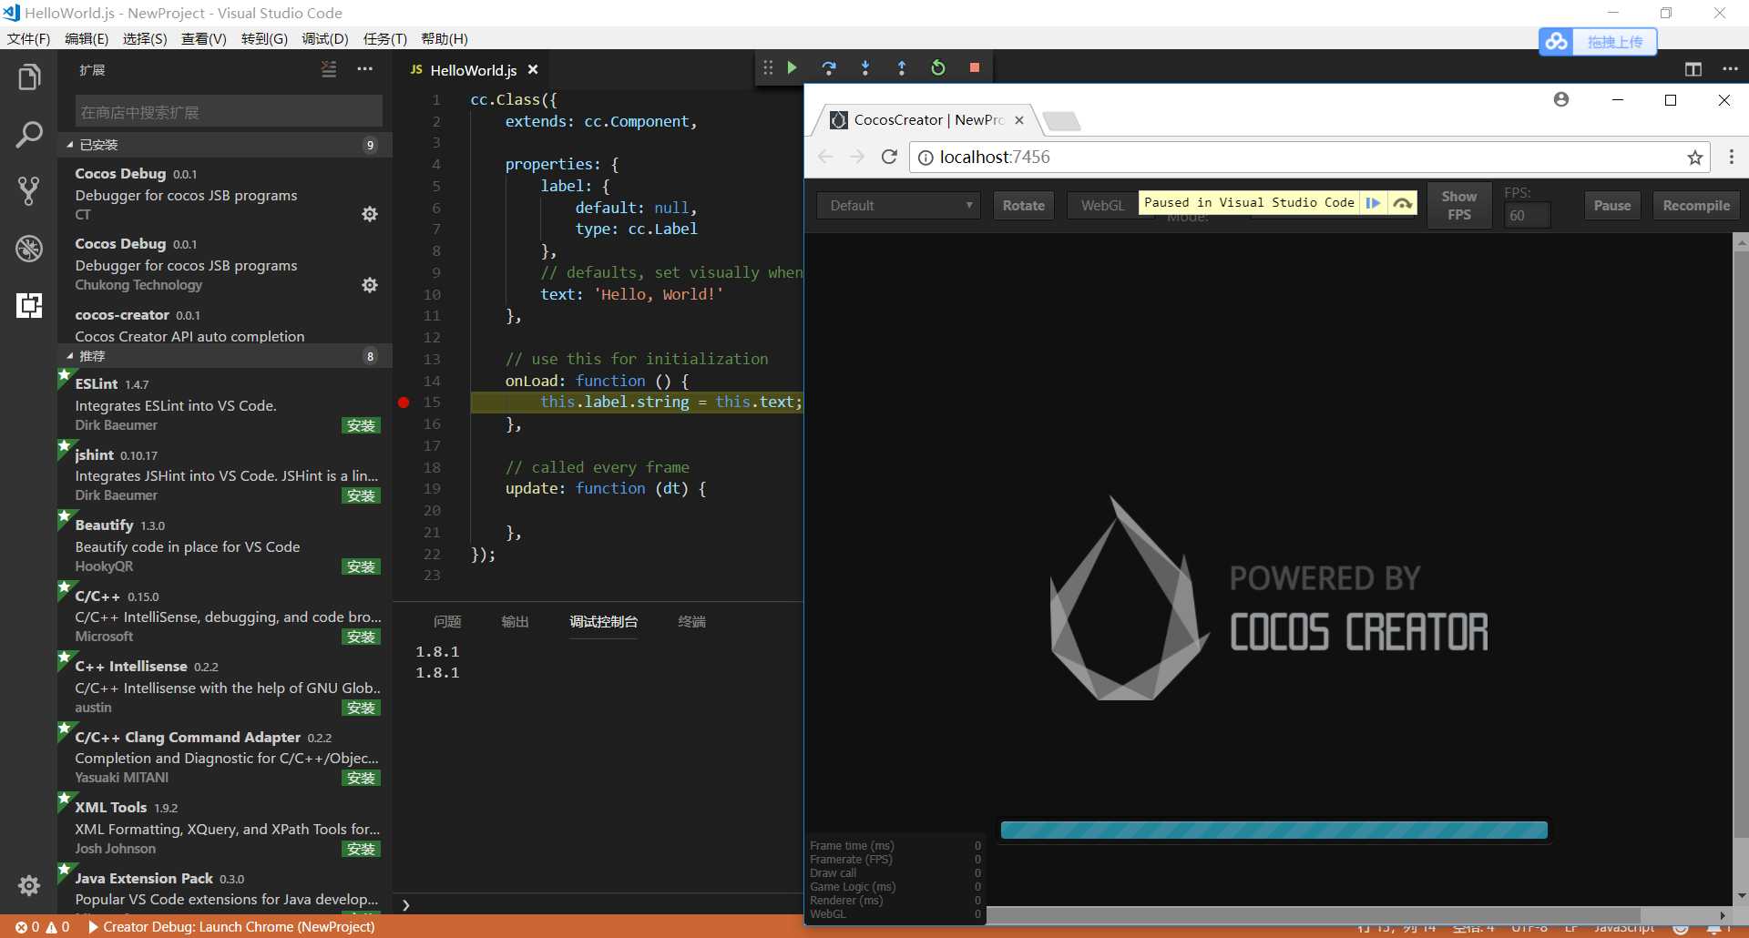Click the 拖拽上传 upload button
1749x938 pixels.
pos(1615,42)
